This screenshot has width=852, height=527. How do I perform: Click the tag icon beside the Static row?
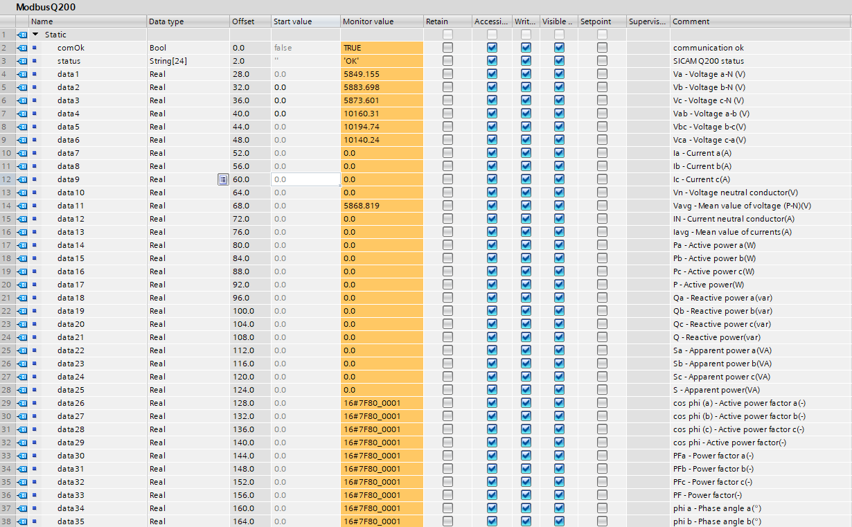point(21,35)
